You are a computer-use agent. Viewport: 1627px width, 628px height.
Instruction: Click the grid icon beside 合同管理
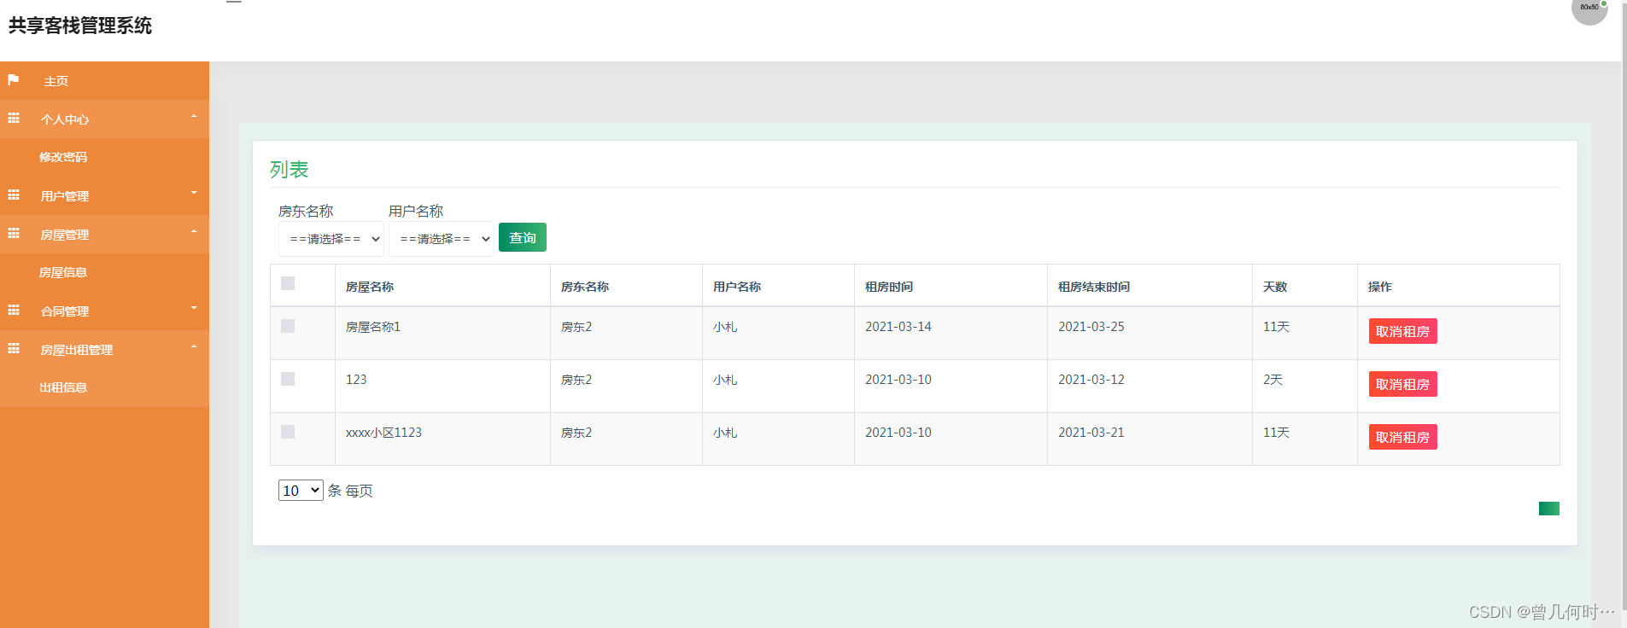(x=14, y=311)
